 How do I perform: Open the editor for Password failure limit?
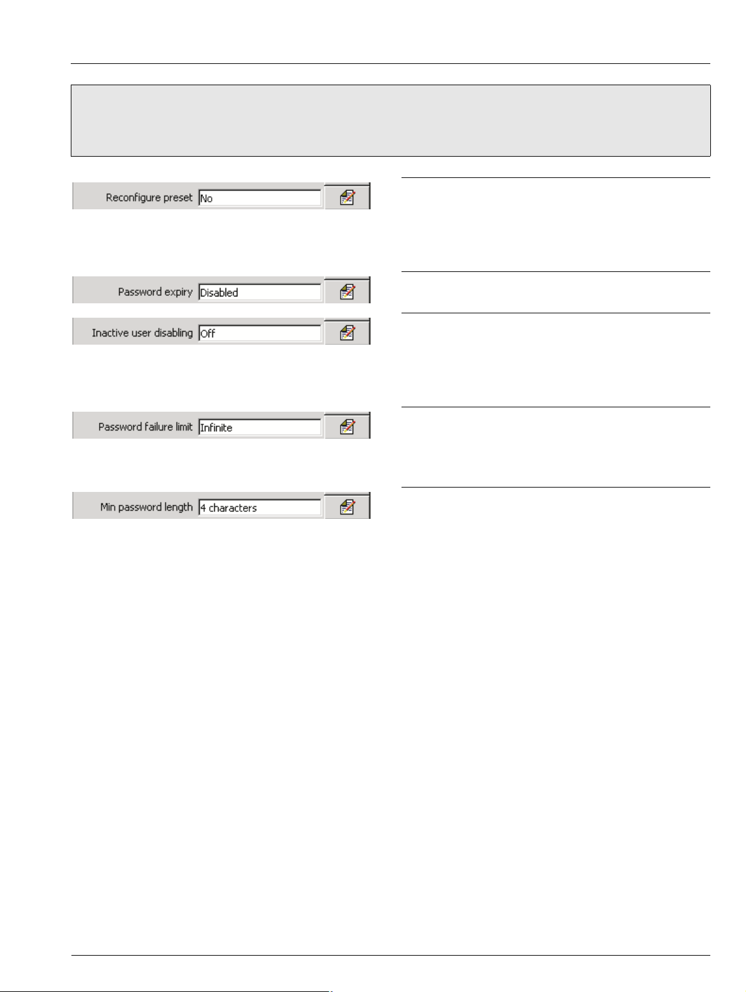click(347, 427)
